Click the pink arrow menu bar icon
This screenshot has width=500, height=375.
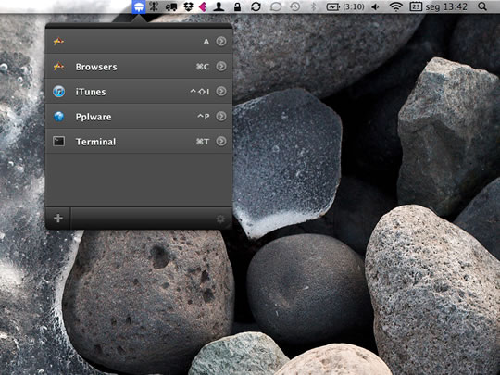pyautogui.click(x=203, y=6)
